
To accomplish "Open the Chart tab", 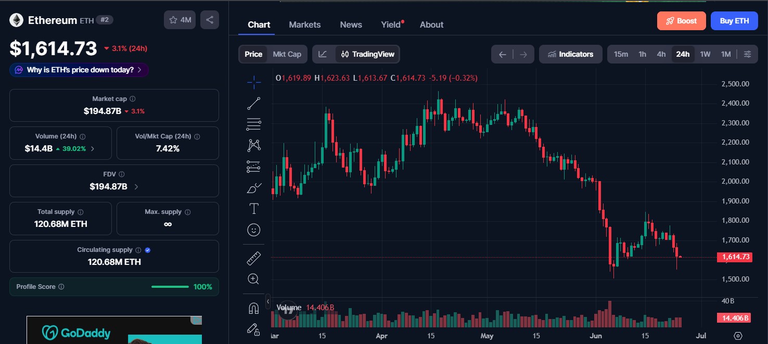I will [x=259, y=24].
